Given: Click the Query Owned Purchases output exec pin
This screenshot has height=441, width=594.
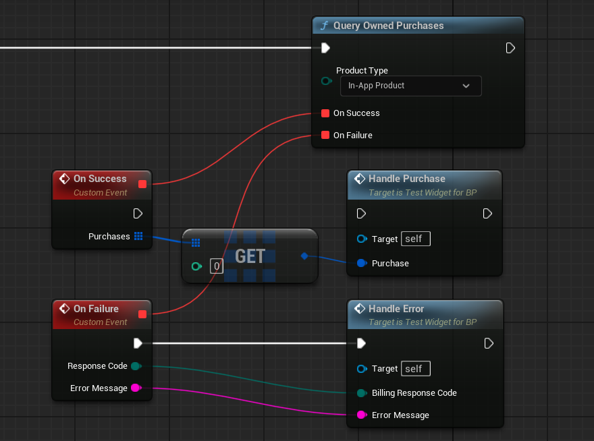Looking at the screenshot, I should coord(510,48).
